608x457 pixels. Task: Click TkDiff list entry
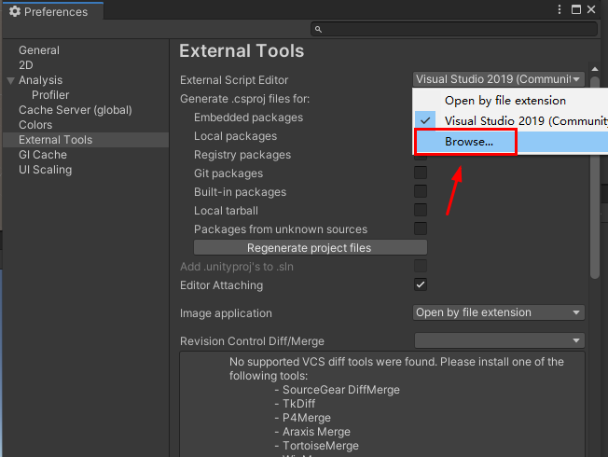pyautogui.click(x=298, y=404)
